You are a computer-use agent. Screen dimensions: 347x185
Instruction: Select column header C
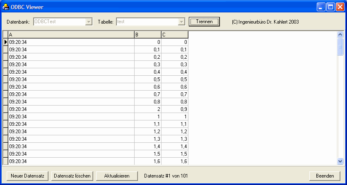click(x=175, y=35)
